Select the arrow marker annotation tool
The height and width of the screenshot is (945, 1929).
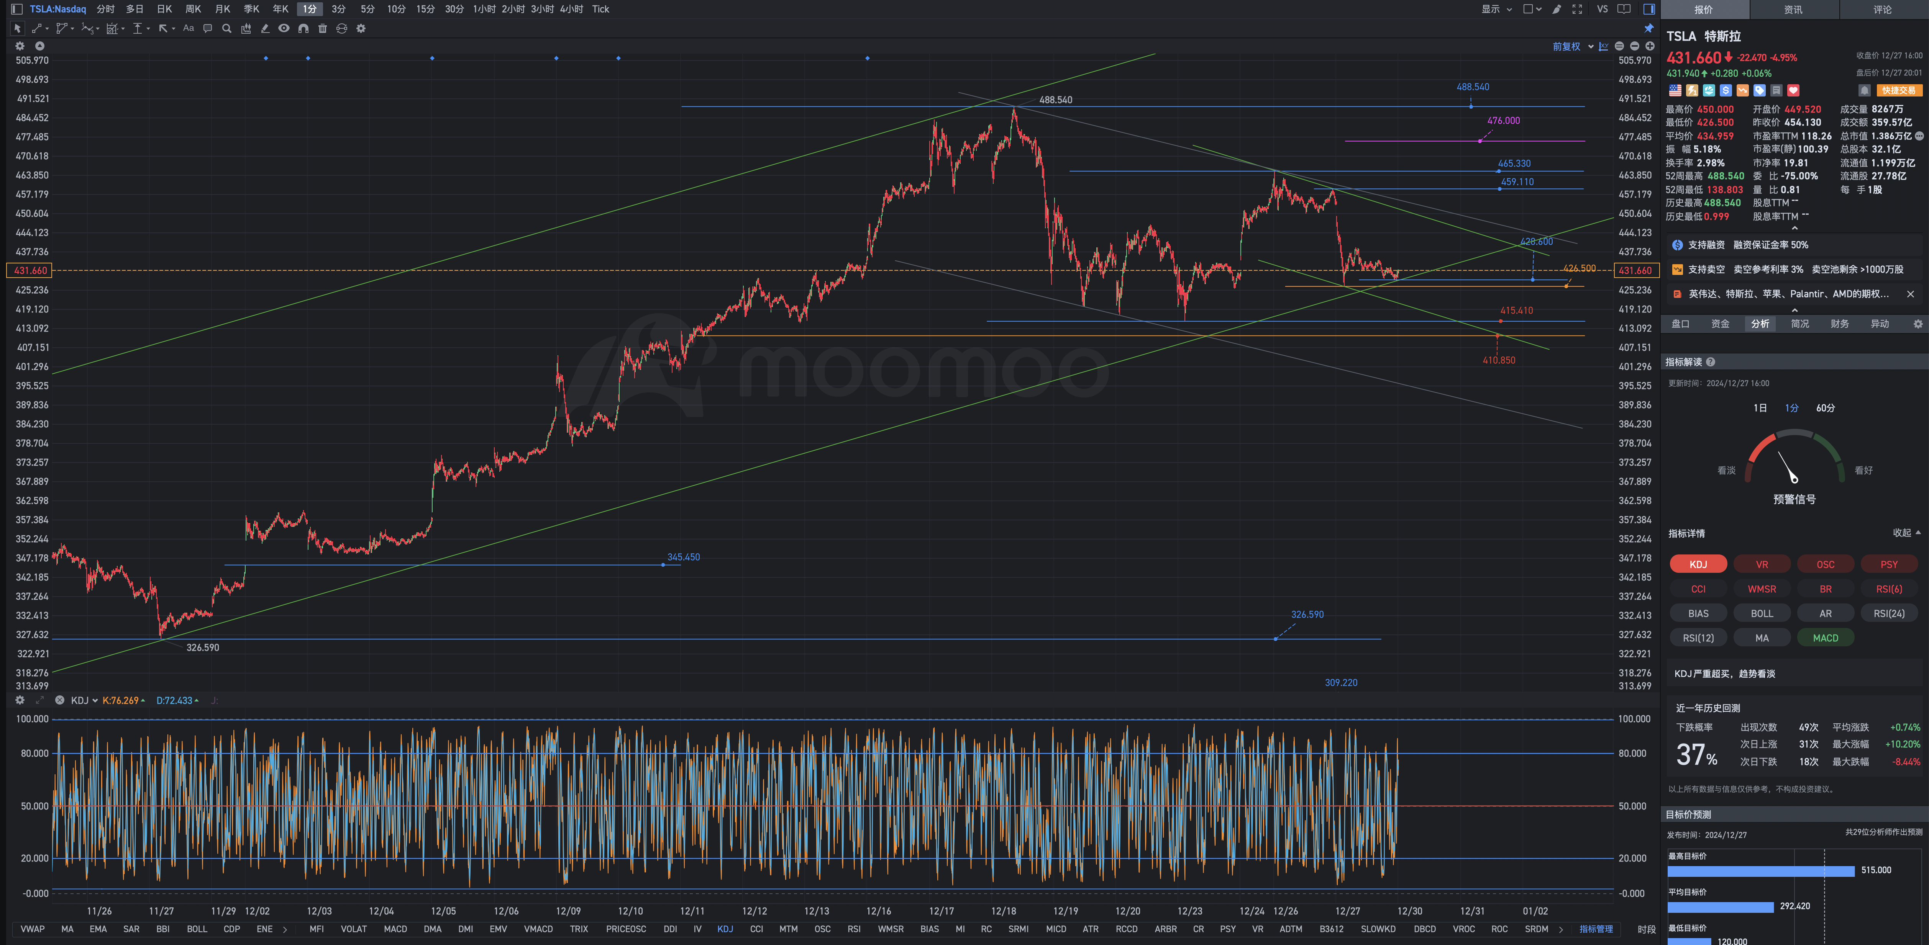[163, 28]
